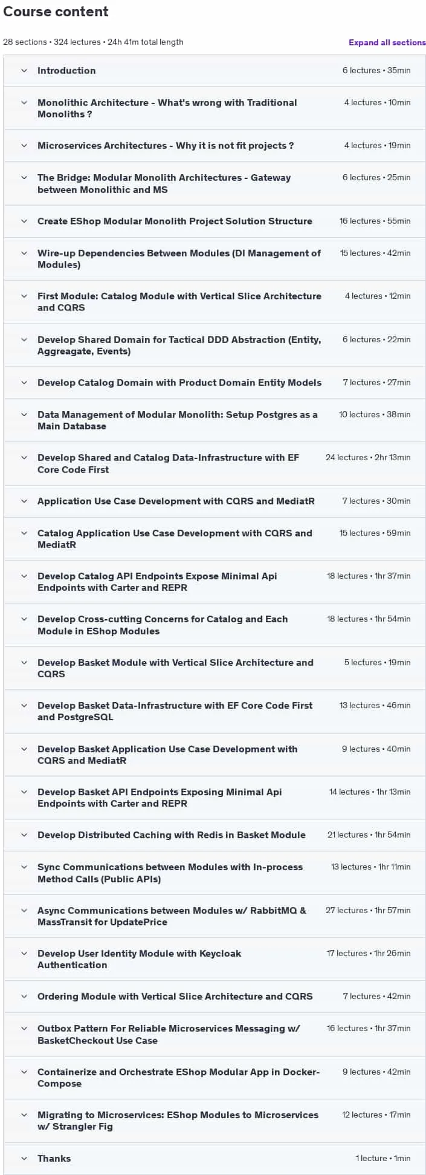Select Develop Distributed Caching with Redis section
426x1175 pixels.
pos(172,835)
